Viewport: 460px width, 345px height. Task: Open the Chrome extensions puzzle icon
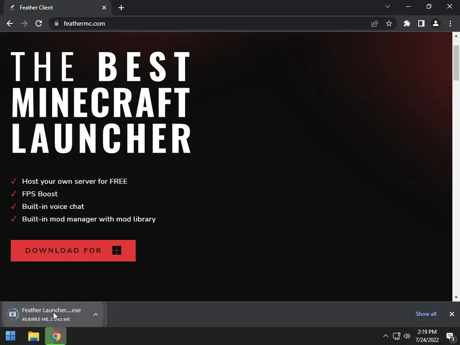(407, 23)
